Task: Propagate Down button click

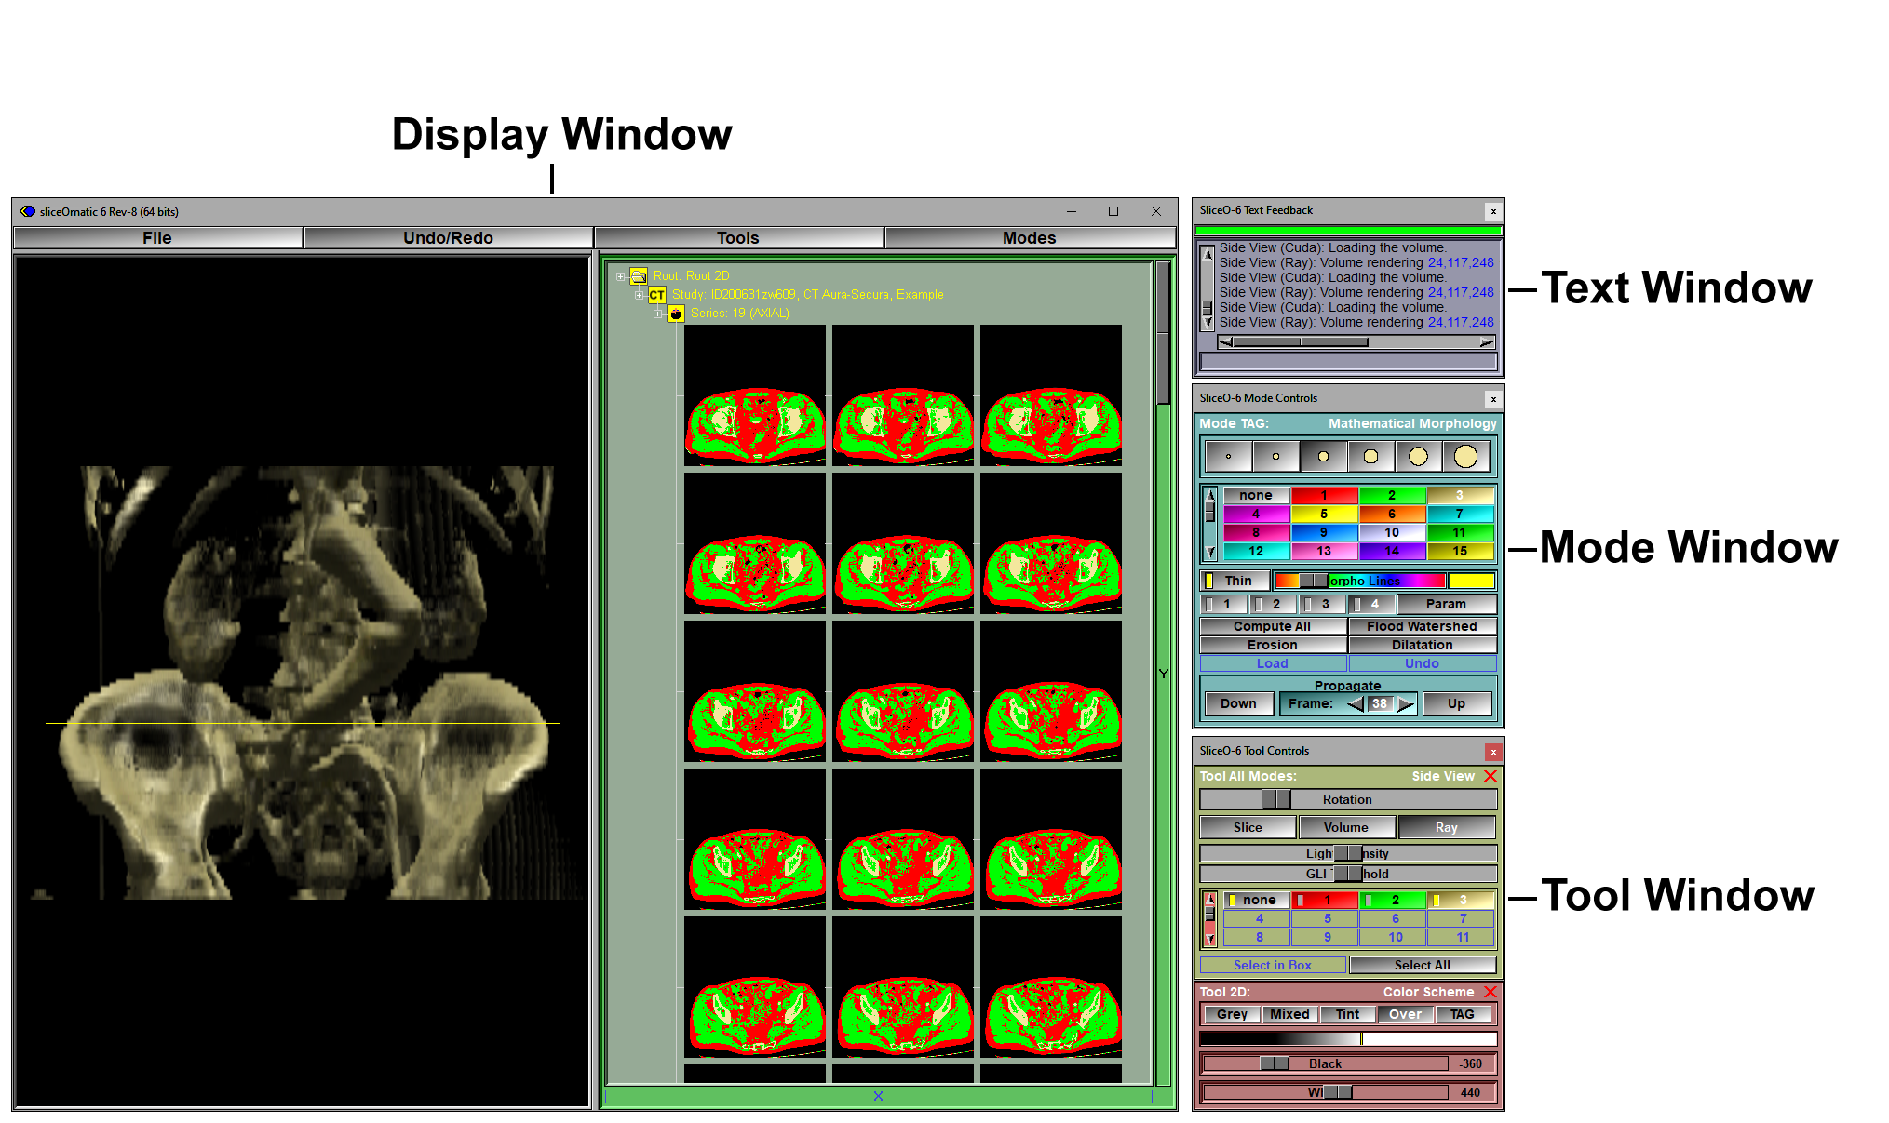Action: (x=1238, y=704)
